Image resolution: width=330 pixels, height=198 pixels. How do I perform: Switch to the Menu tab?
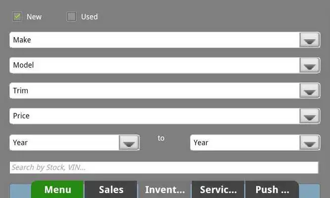pos(57,190)
